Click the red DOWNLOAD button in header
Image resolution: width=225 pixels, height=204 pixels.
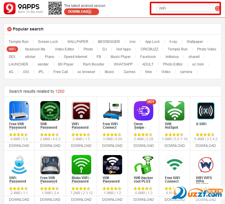[81, 12]
